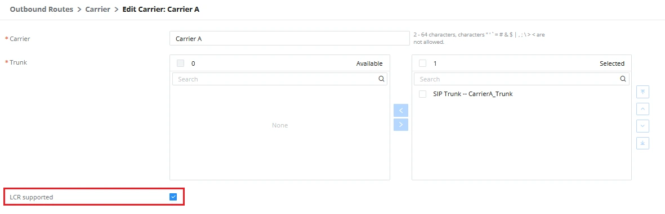Click the Selected trunks search field

point(521,79)
